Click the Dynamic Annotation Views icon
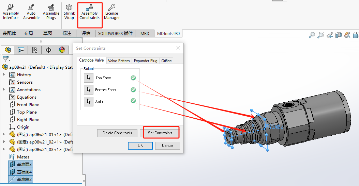Screen dimensions: 359x186 point(347,35)
